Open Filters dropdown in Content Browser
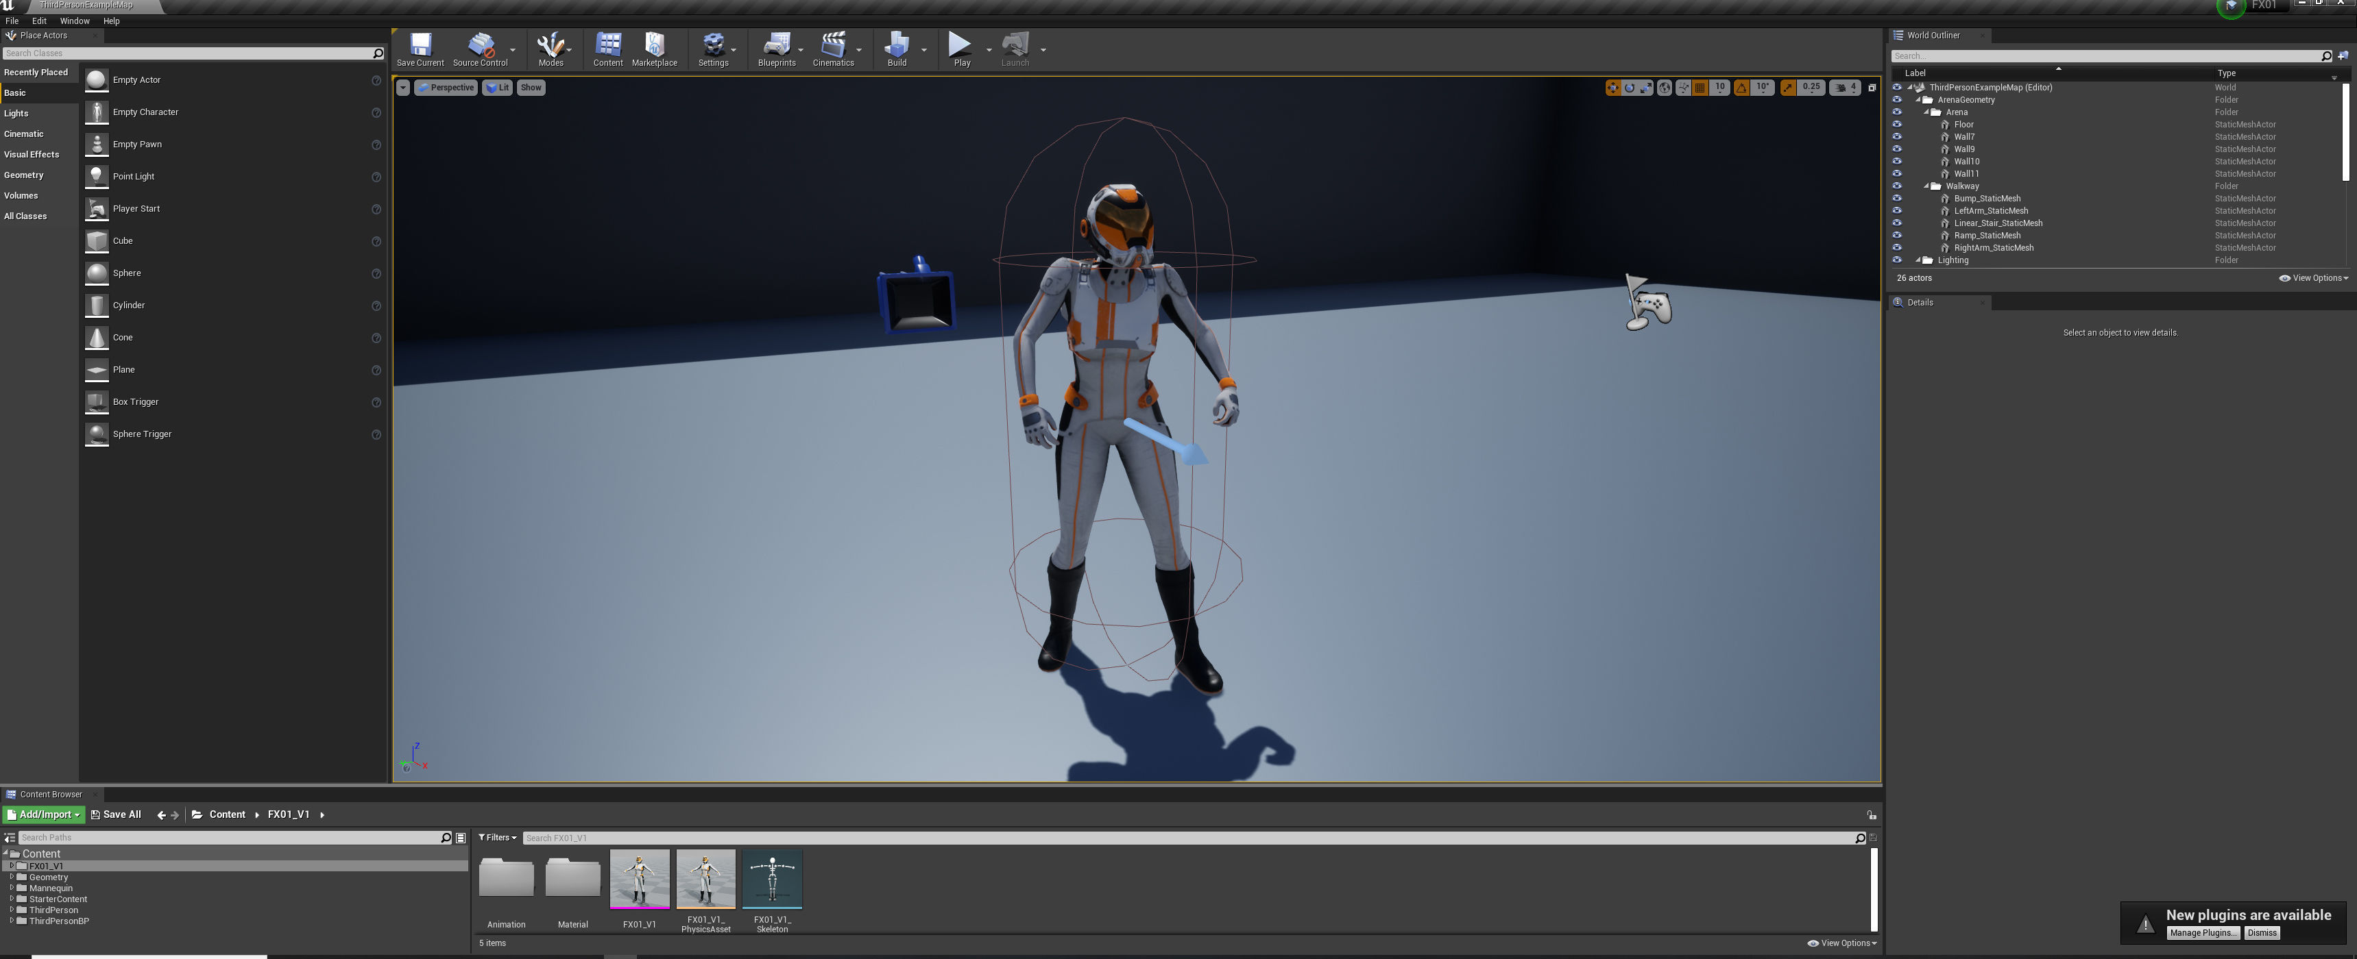The height and width of the screenshot is (959, 2357). (x=498, y=837)
